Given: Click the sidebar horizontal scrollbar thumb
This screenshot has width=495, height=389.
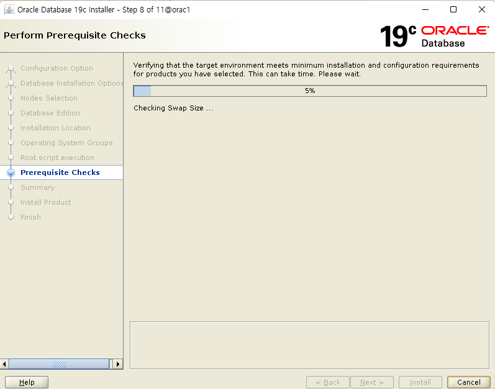Looking at the screenshot, I should (x=59, y=364).
